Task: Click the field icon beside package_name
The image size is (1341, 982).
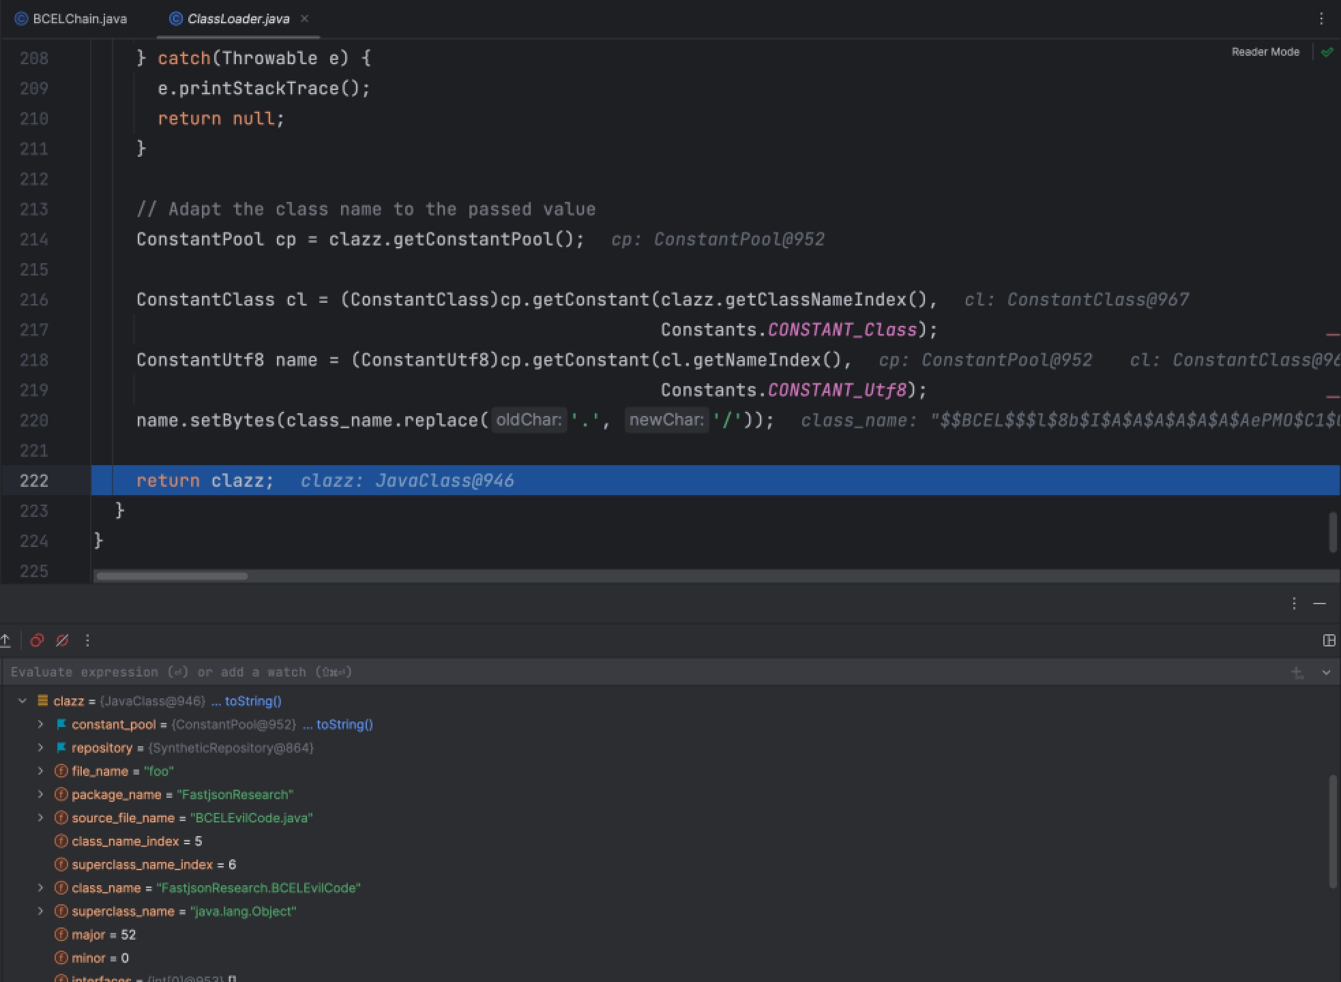Action: coord(61,794)
